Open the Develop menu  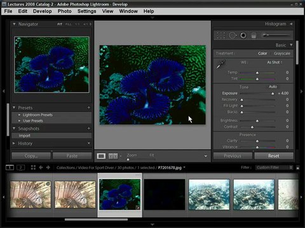click(43, 11)
